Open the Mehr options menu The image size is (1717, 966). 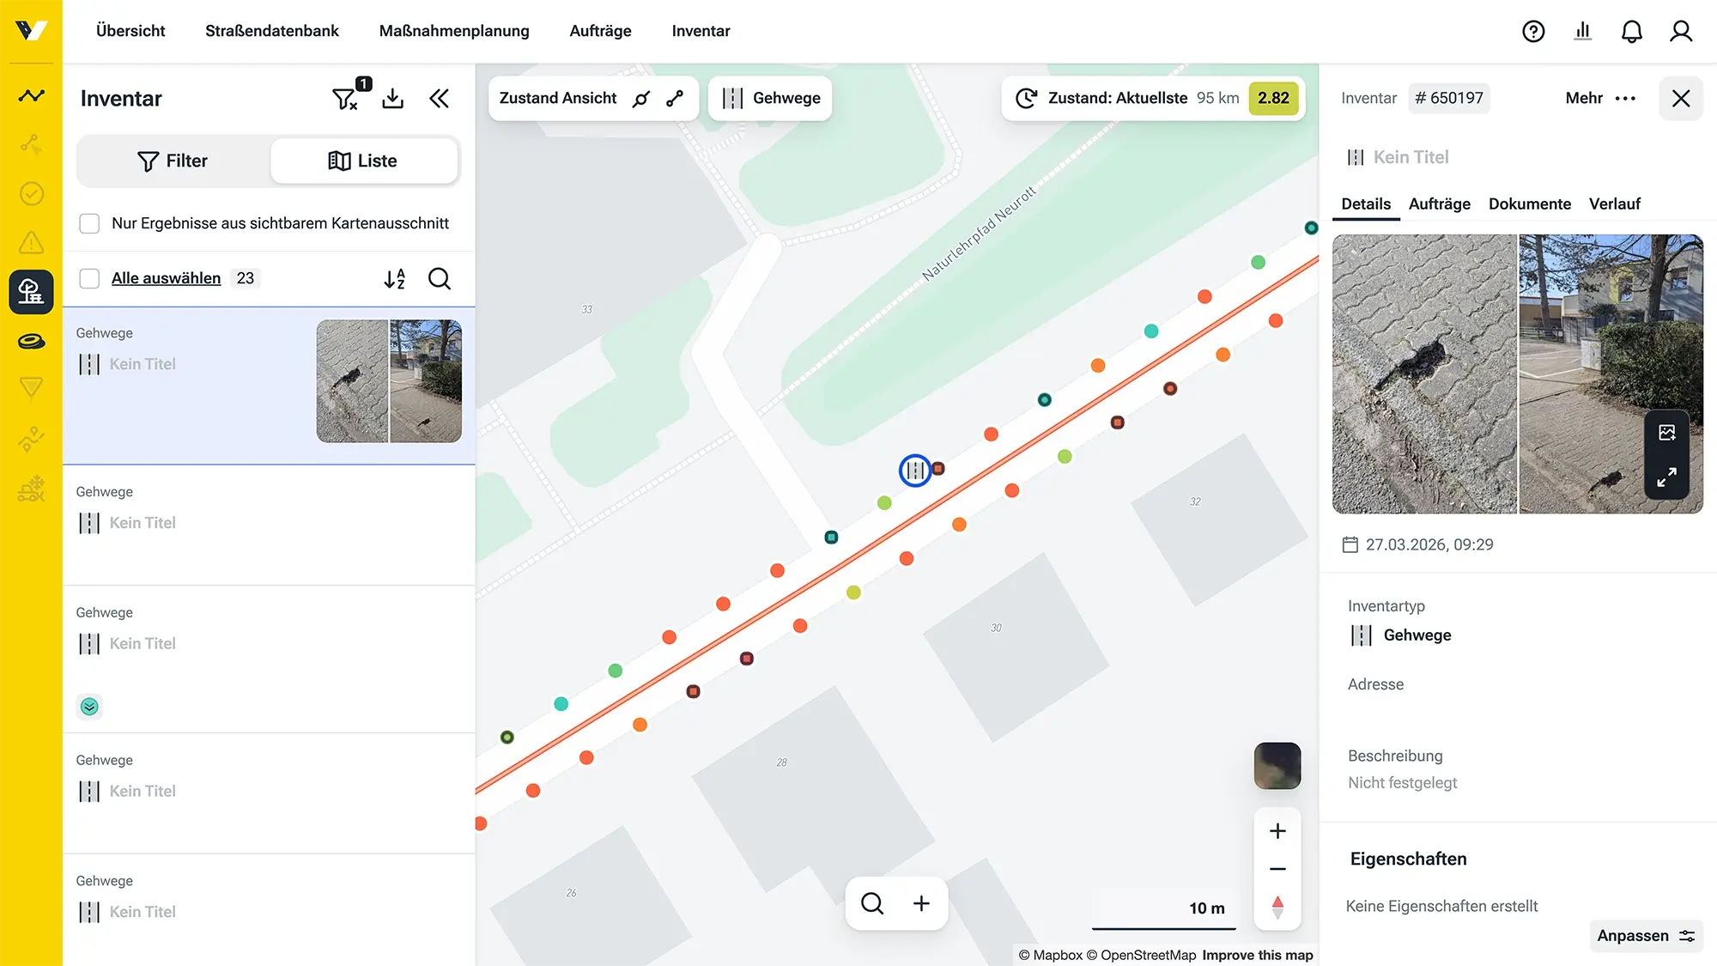pyautogui.click(x=1600, y=98)
